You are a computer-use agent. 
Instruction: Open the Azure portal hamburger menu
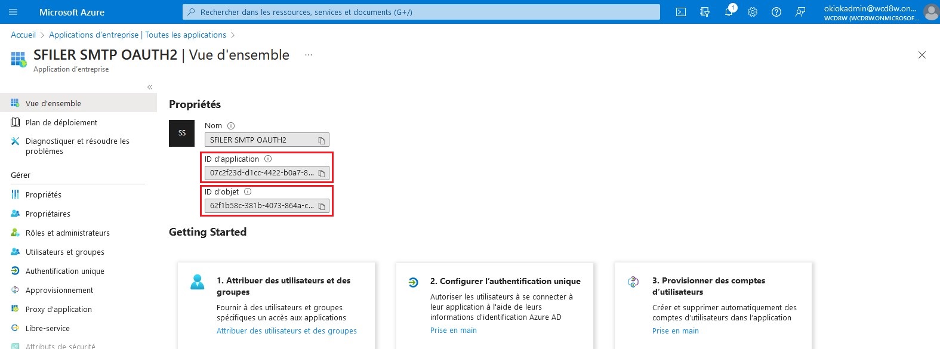[13, 12]
